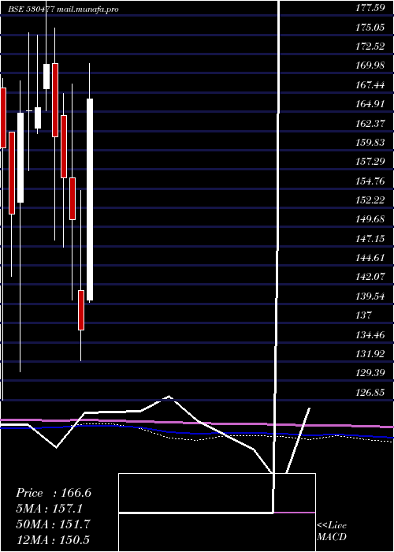Screen dimensions: 394x552
Task: Click the 50MA : 151.7 readout
Action: (x=53, y=524)
